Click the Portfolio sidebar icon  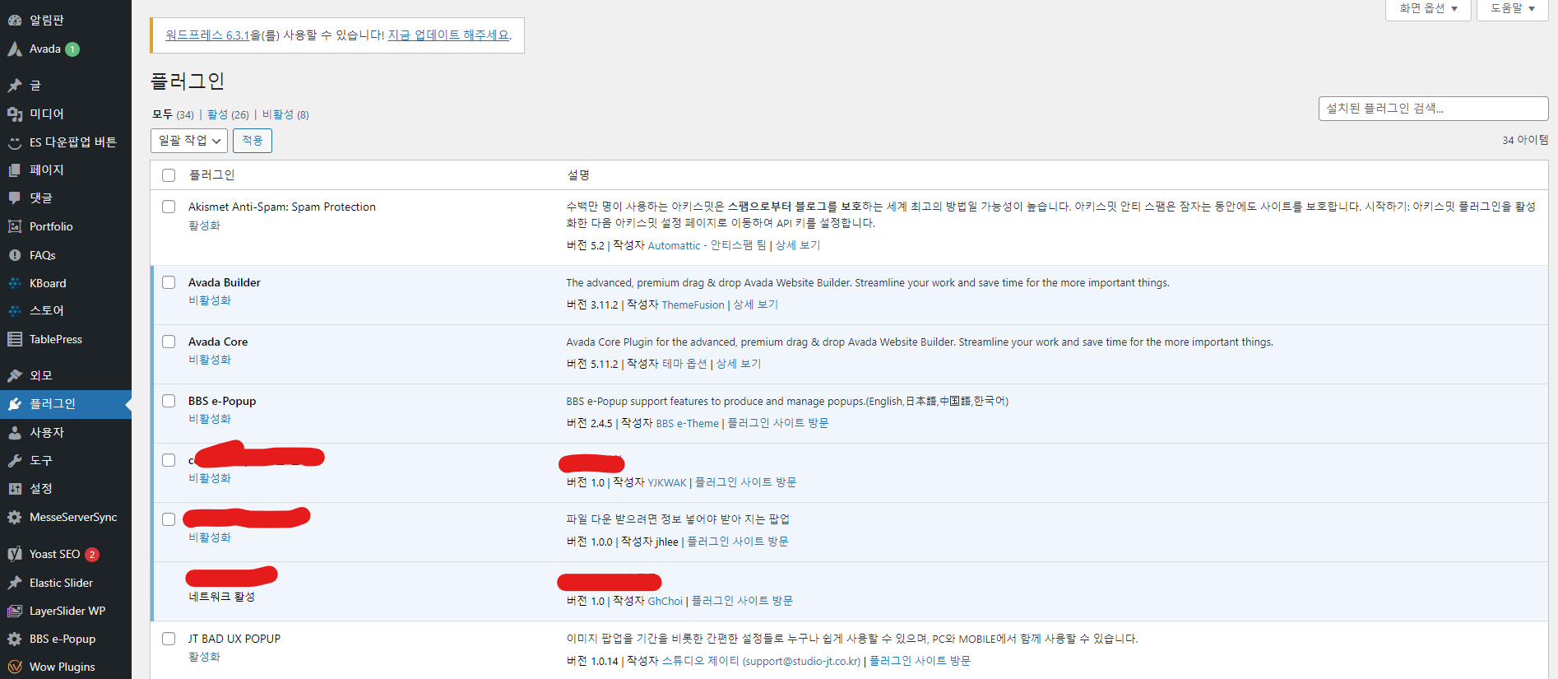[15, 226]
